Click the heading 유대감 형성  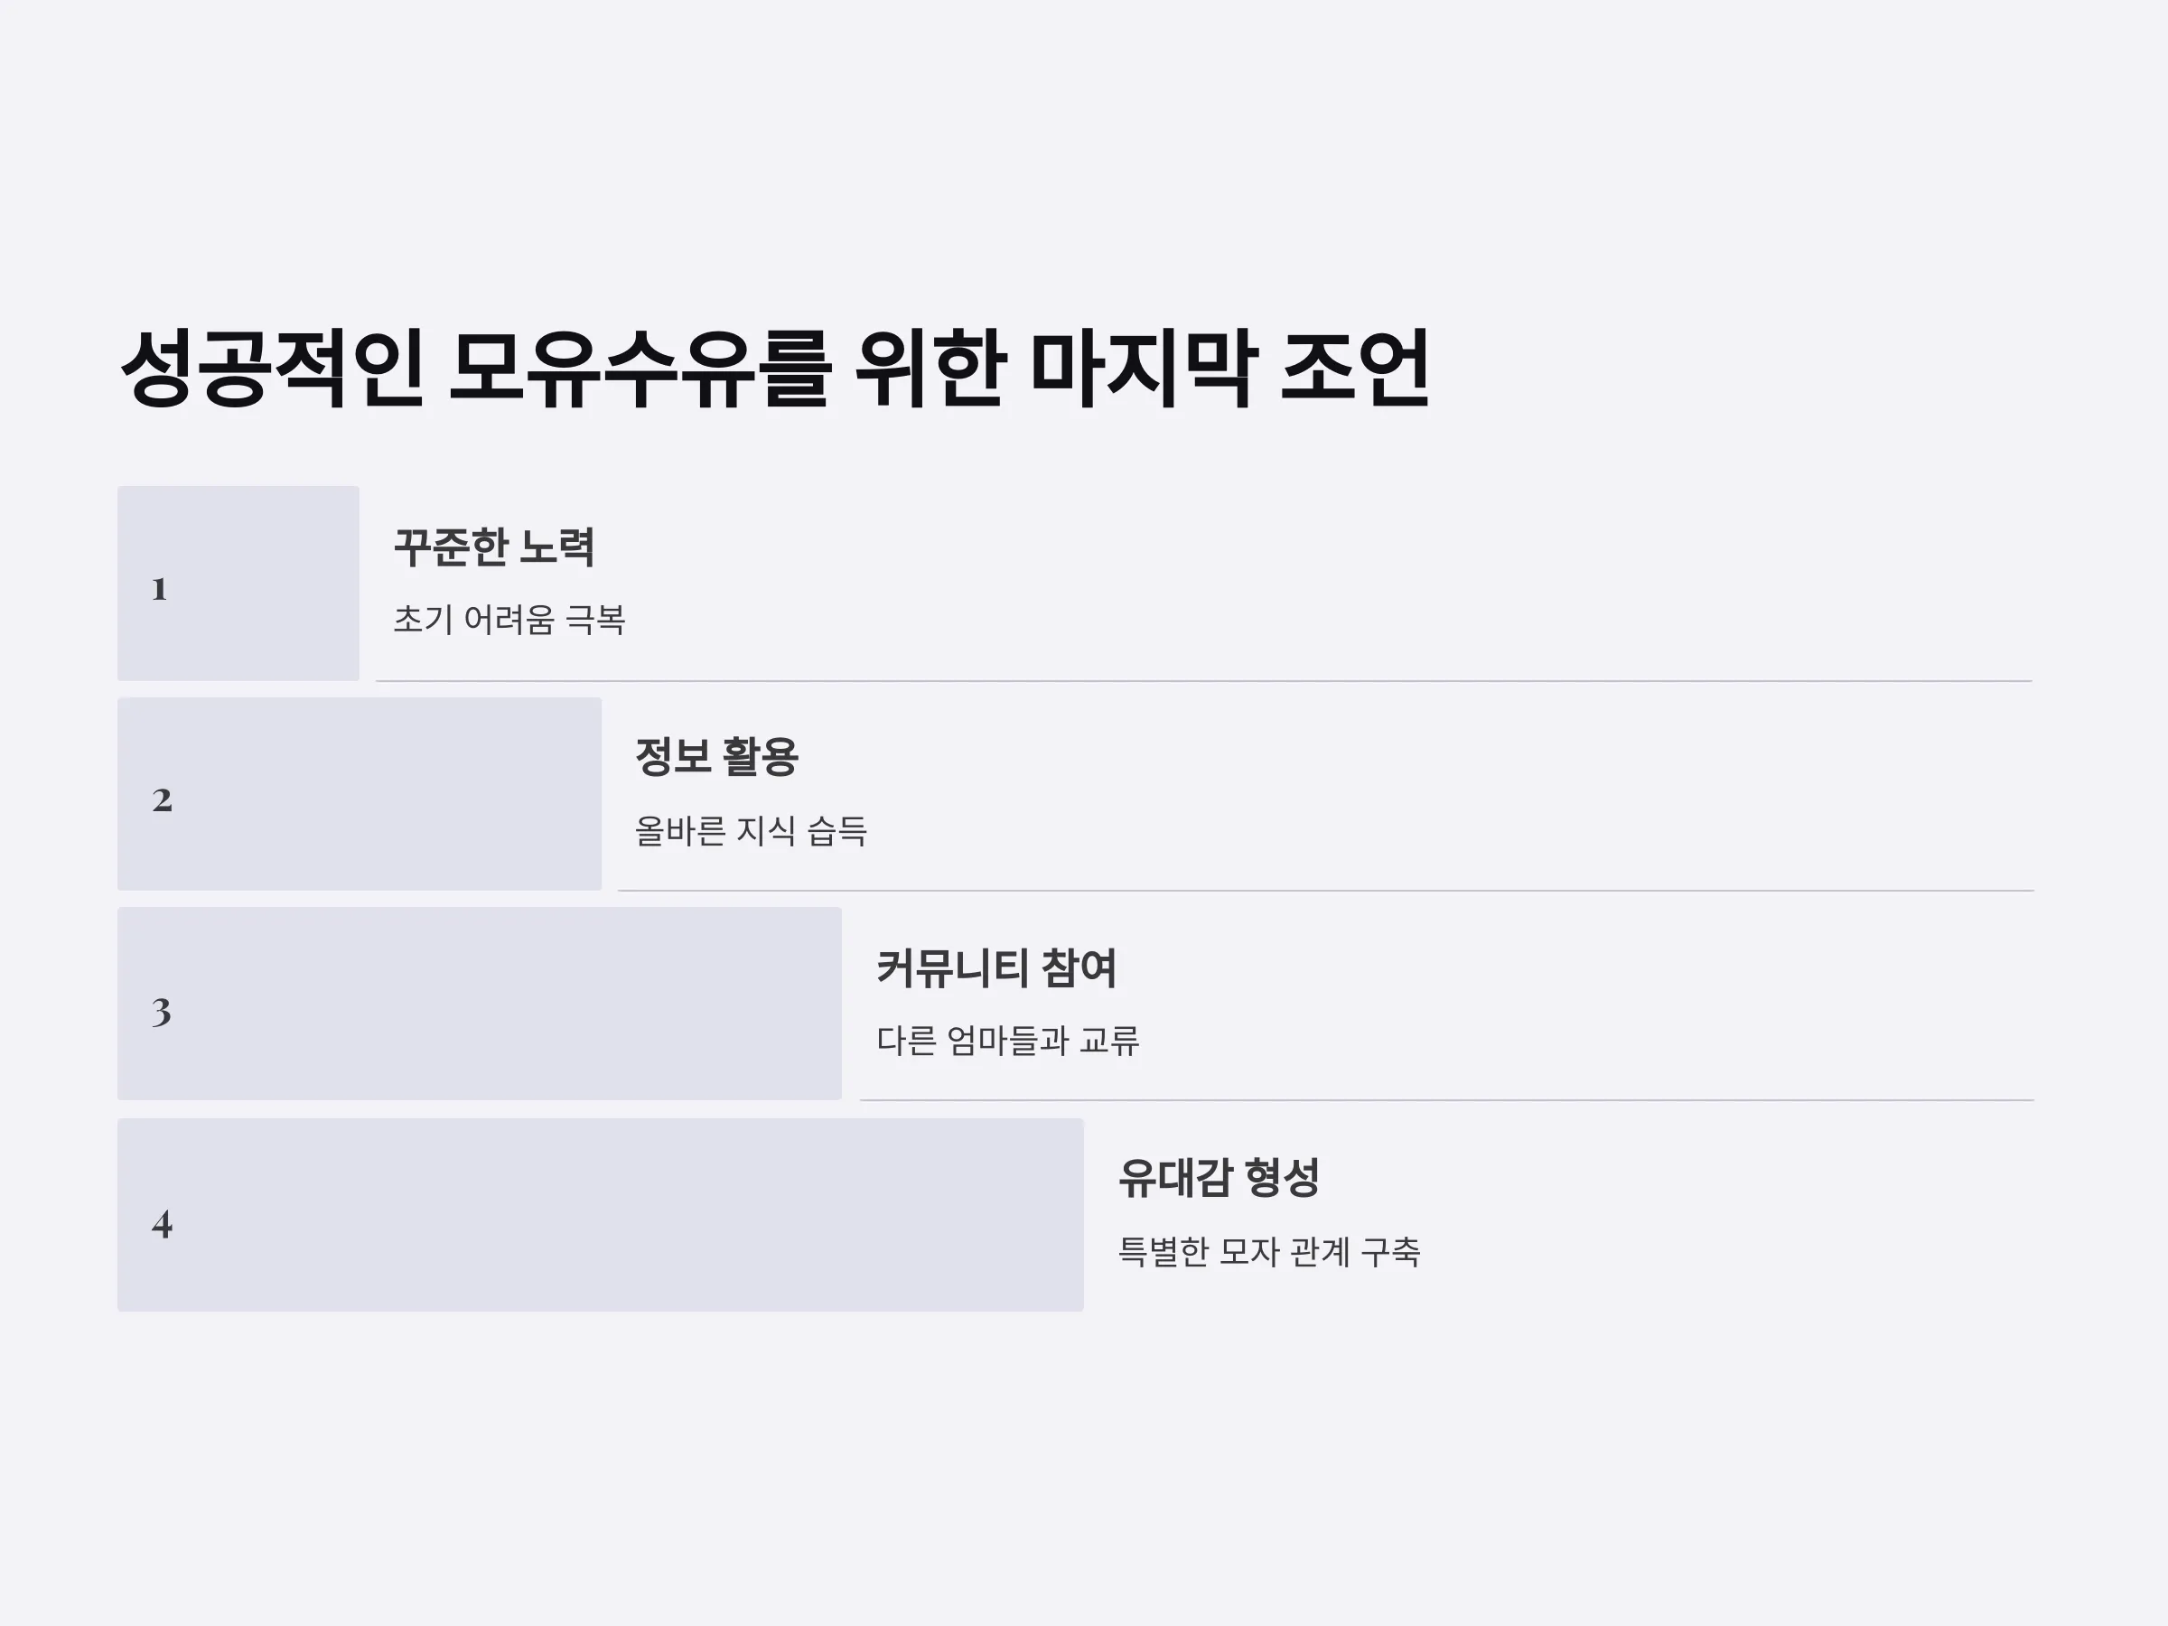coord(1219,1178)
